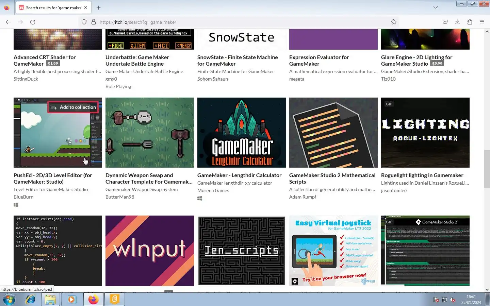Viewport: 490px width, 306px height.
Task: Reload the current page
Action: coord(33,22)
